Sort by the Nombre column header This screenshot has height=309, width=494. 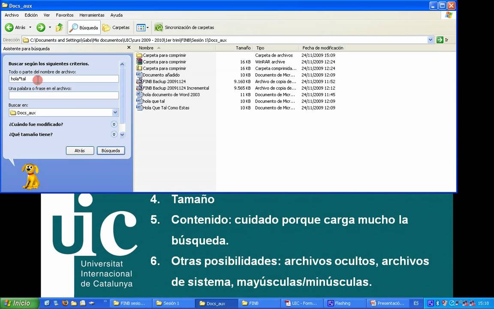pyautogui.click(x=175, y=48)
